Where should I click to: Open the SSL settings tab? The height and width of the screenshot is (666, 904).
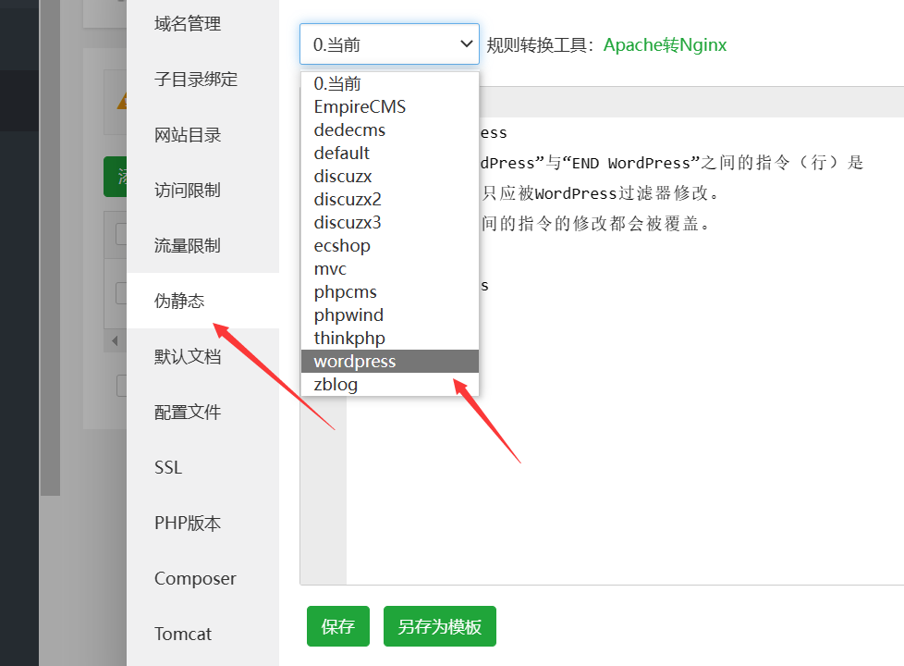168,467
